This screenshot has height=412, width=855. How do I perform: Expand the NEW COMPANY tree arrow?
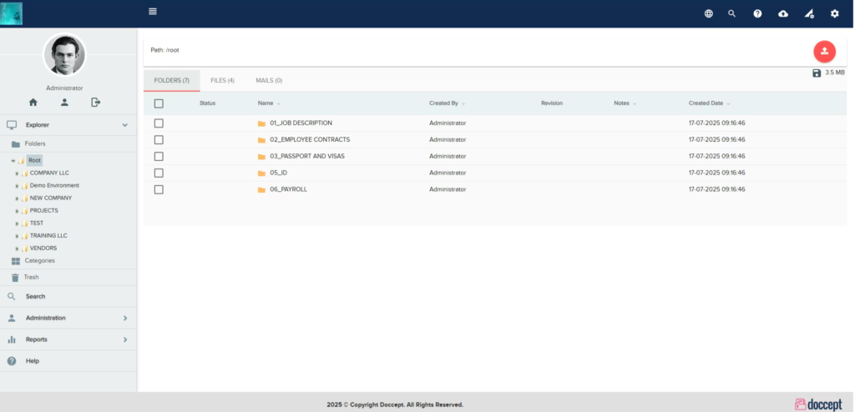(17, 198)
